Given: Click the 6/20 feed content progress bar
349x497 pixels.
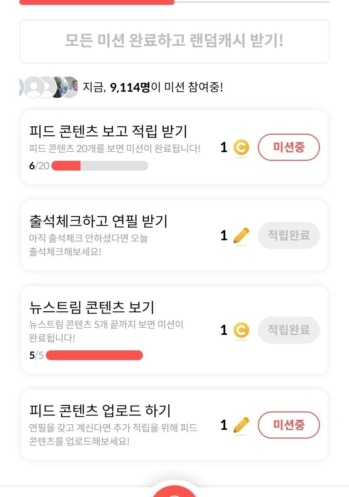Looking at the screenshot, I should tap(100, 166).
